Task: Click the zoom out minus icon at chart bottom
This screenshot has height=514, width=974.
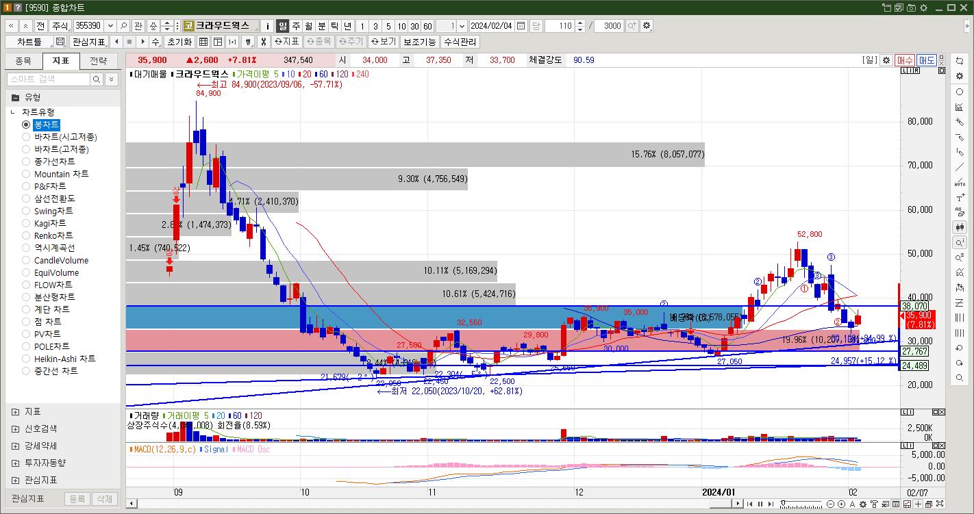Action: coord(831,504)
